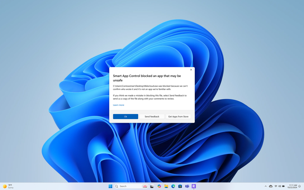Image resolution: width=304 pixels, height=190 pixels.
Task: Open the Microsoft Store app
Action: tap(180, 186)
